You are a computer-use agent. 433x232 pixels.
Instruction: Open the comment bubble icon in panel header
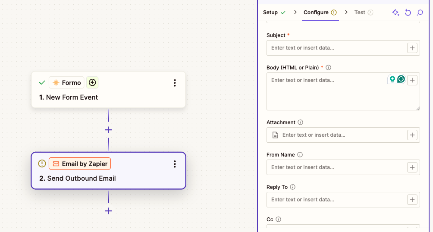pyautogui.click(x=420, y=13)
